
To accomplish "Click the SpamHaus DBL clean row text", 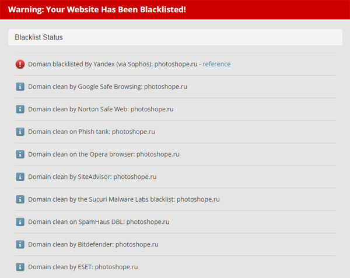I will [99, 222].
